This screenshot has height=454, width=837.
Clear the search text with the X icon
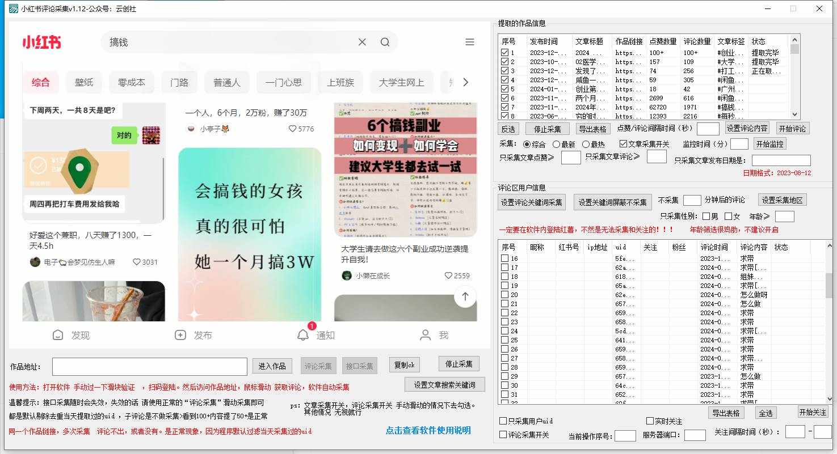pyautogui.click(x=362, y=42)
